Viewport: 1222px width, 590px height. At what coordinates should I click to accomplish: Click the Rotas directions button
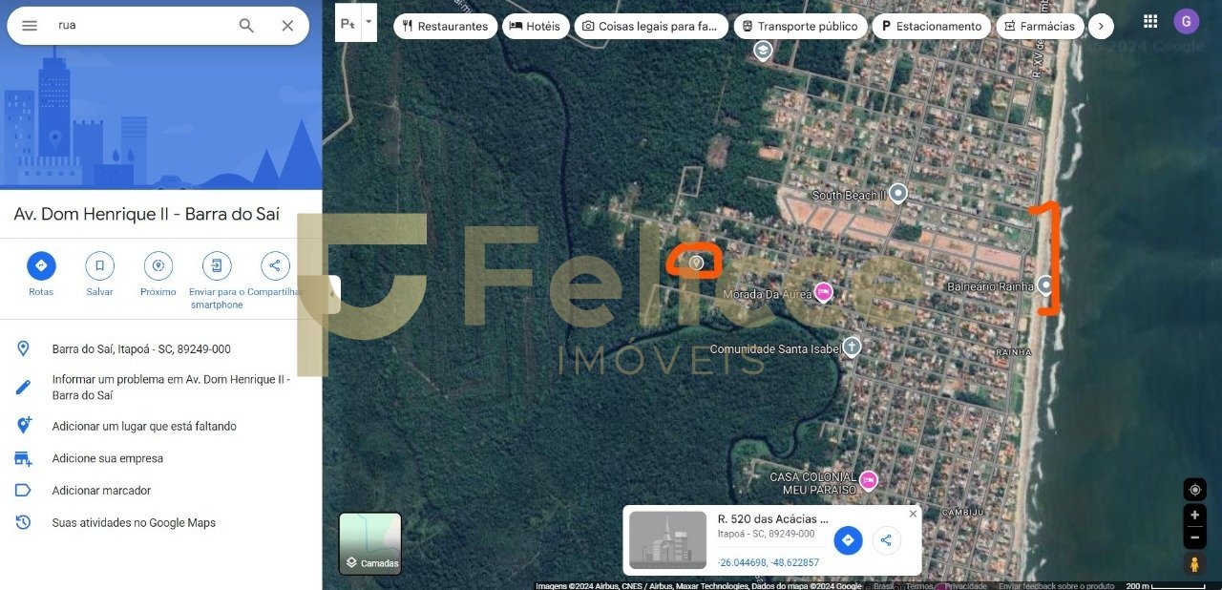tap(41, 265)
